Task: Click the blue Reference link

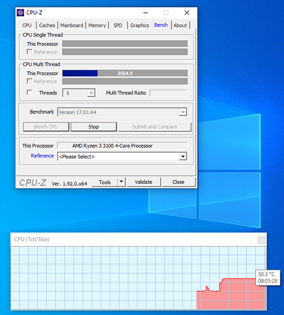Action: tap(42, 156)
